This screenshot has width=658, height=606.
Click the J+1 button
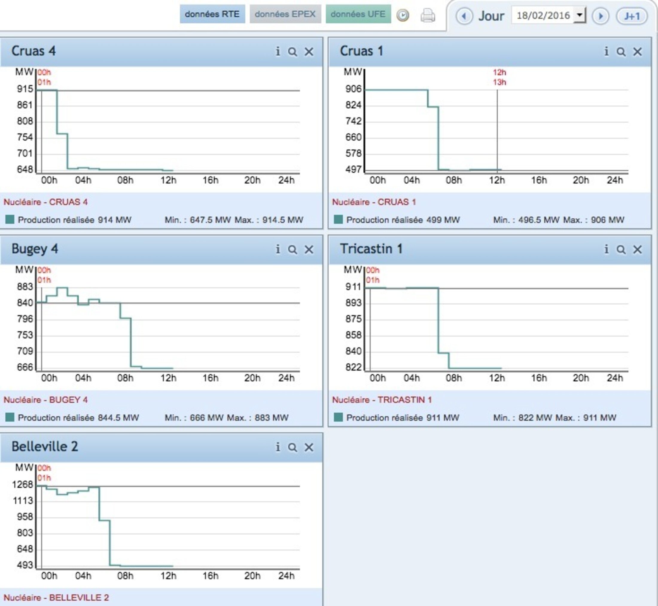coord(632,16)
